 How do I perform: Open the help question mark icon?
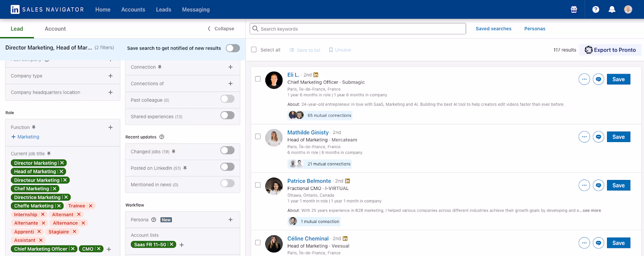(x=596, y=9)
